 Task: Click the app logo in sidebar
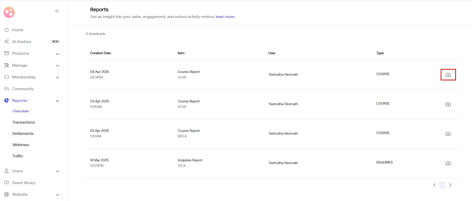click(9, 12)
